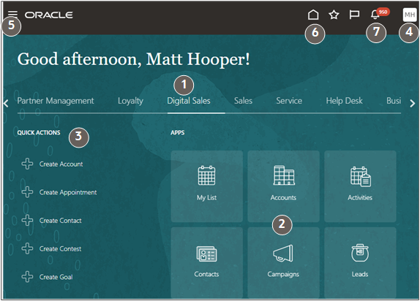The height and width of the screenshot is (301, 420).
Task: Click Create Appointment quick action link
Action: pyautogui.click(x=68, y=192)
